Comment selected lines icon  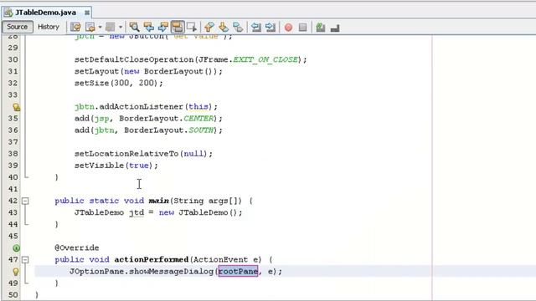(320, 27)
